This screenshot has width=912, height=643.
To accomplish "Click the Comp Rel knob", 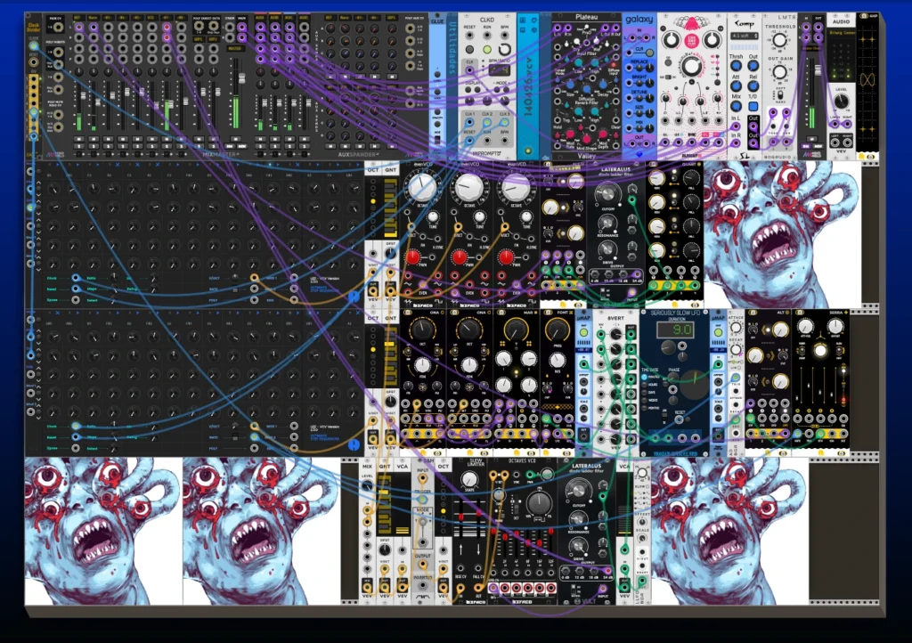I will click(x=753, y=86).
